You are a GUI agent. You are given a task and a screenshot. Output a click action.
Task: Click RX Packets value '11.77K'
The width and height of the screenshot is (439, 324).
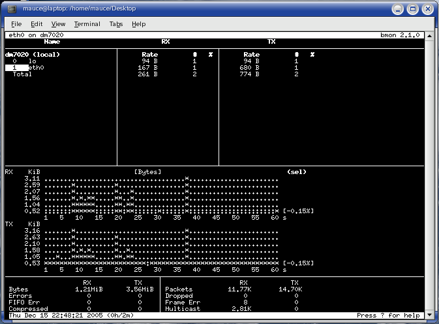[239, 289]
